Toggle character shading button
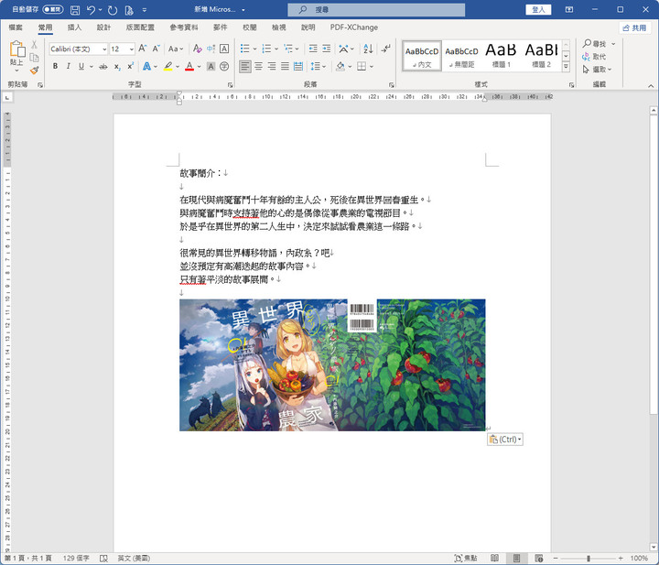 (211, 67)
